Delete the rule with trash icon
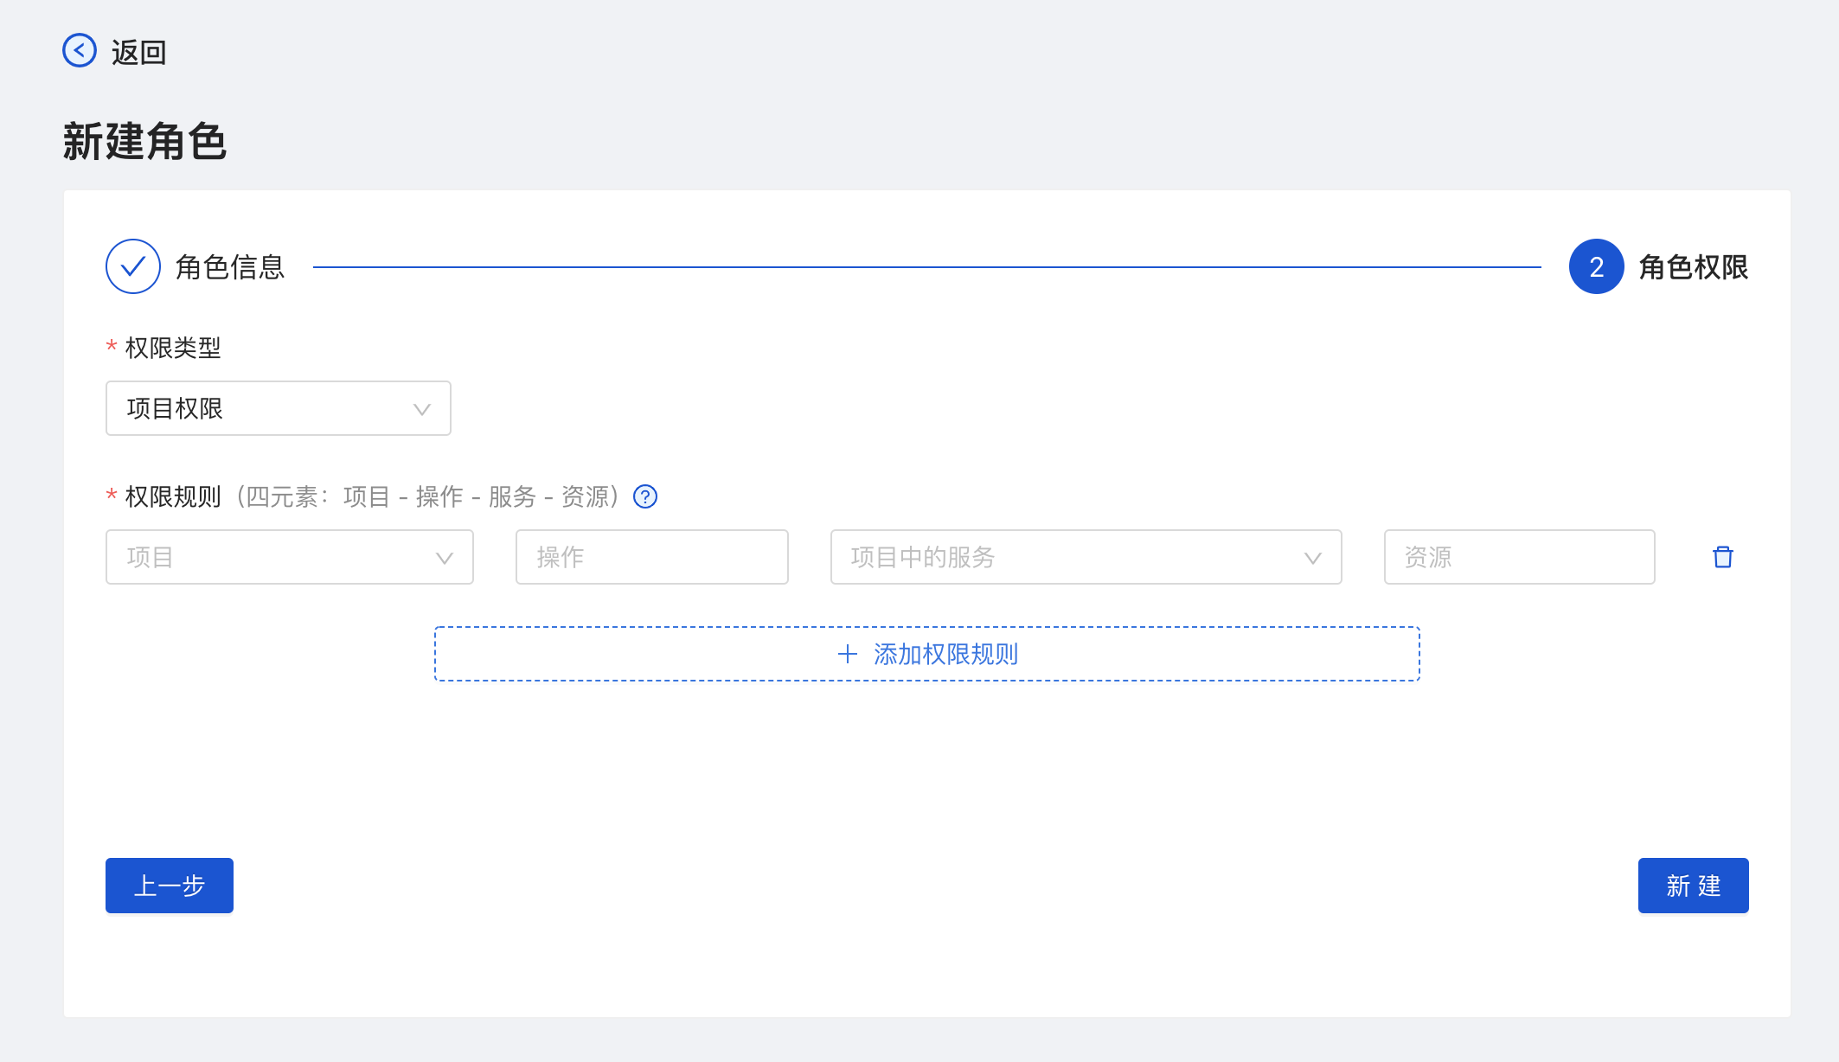The image size is (1839, 1062). [1723, 557]
